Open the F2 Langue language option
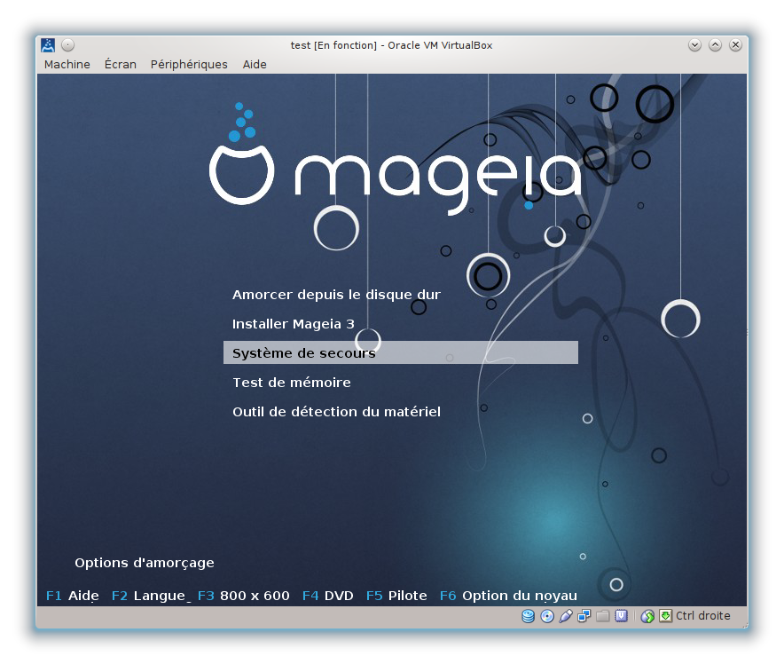Screen dimensions: 784x664 tap(151, 596)
